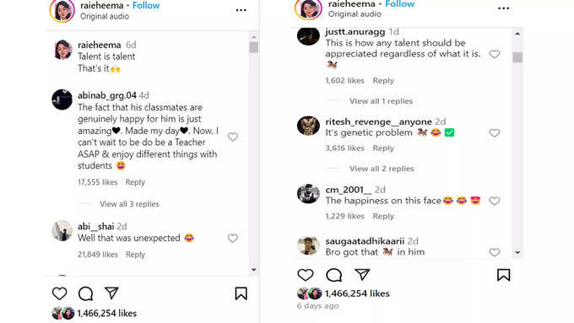574x323 pixels.
Task: Reply to justt.anuragg's comment
Action: tap(383, 80)
